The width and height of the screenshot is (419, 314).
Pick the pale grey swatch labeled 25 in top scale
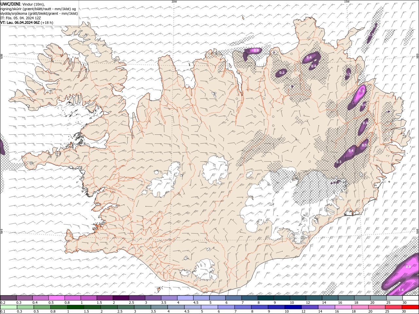pos(394,298)
